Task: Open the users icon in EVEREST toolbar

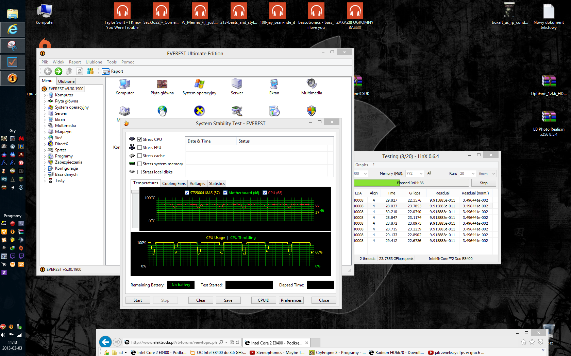Action: [90, 71]
